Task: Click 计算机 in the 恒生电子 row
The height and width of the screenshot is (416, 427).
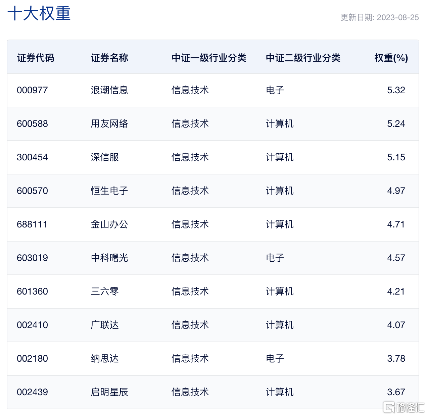Action: 280,191
